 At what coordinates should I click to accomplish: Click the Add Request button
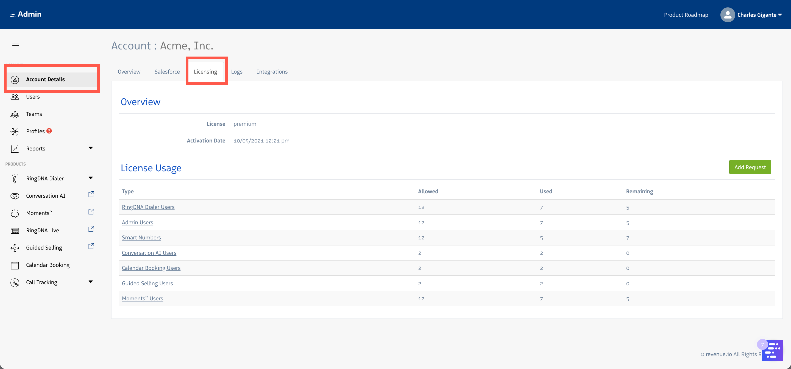click(750, 167)
